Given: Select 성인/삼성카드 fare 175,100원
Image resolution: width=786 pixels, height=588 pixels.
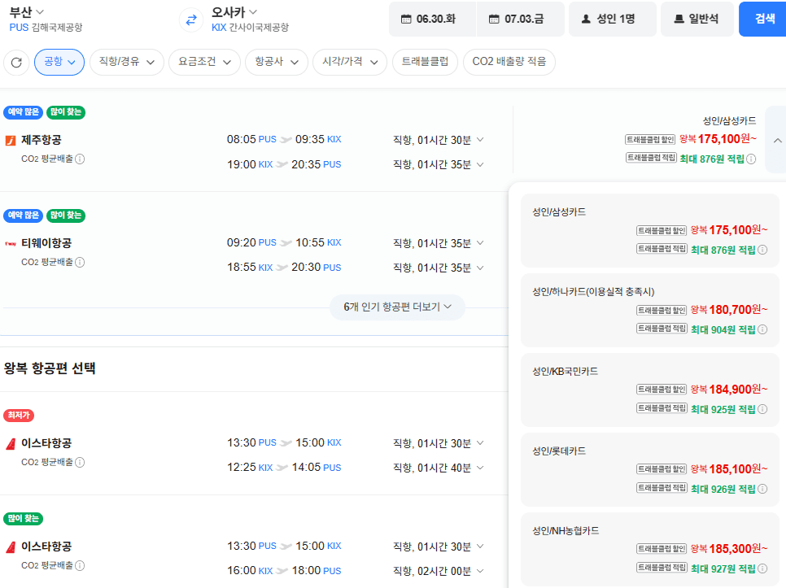Looking at the screenshot, I should (649, 230).
